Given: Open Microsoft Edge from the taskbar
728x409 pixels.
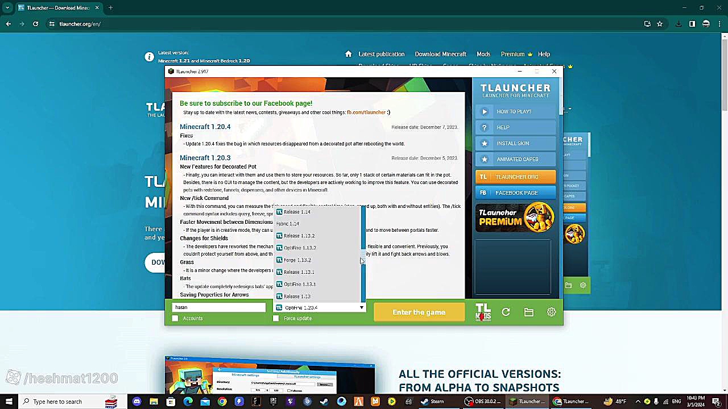Looking at the screenshot, I should [188, 402].
